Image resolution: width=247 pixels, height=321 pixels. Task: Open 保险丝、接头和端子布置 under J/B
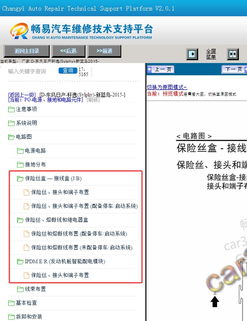[x=60, y=192]
